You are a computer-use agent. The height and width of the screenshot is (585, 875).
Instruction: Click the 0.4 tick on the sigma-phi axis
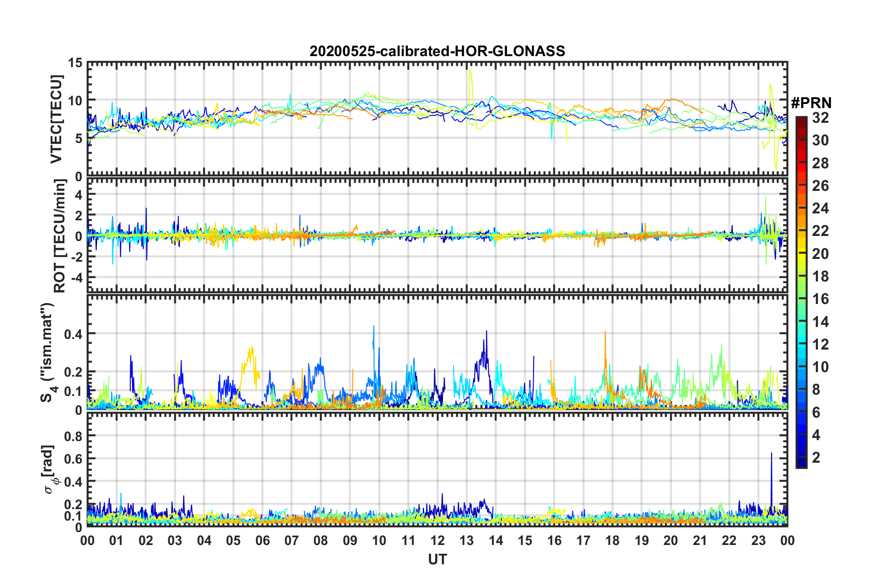click(74, 482)
